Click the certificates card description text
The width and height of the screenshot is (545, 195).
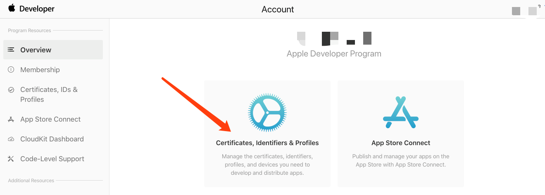(x=267, y=164)
